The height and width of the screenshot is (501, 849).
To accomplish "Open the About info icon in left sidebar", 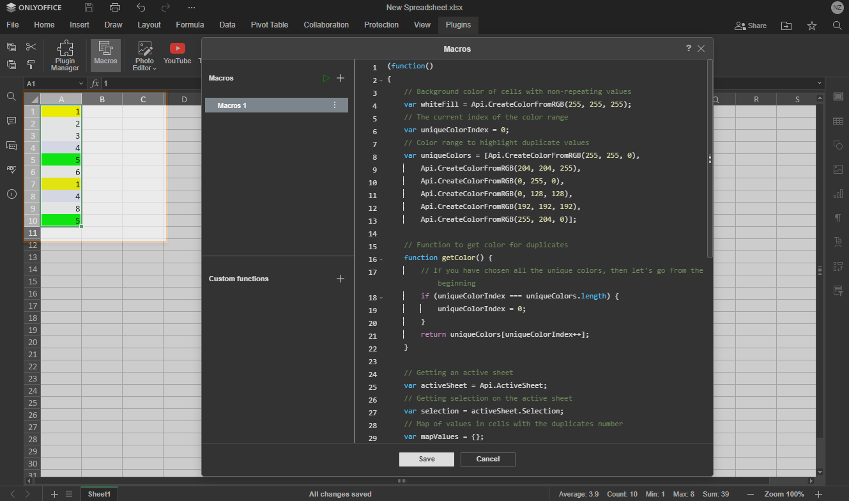I will pos(11,194).
